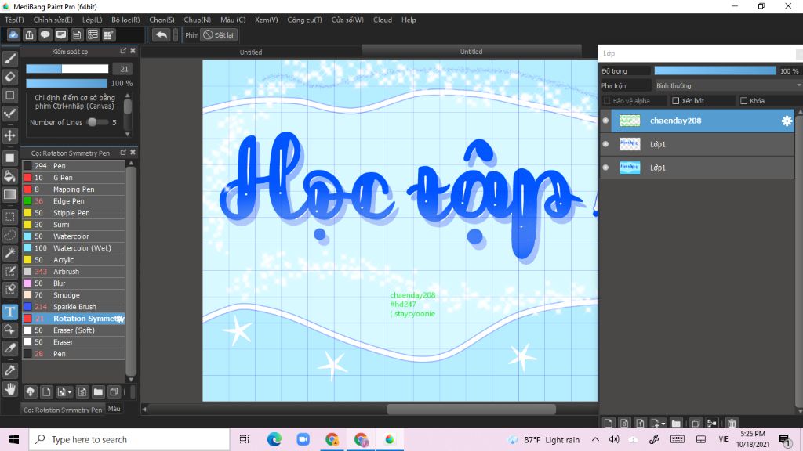
Task: Click Đặt lại reset button
Action: (x=219, y=34)
